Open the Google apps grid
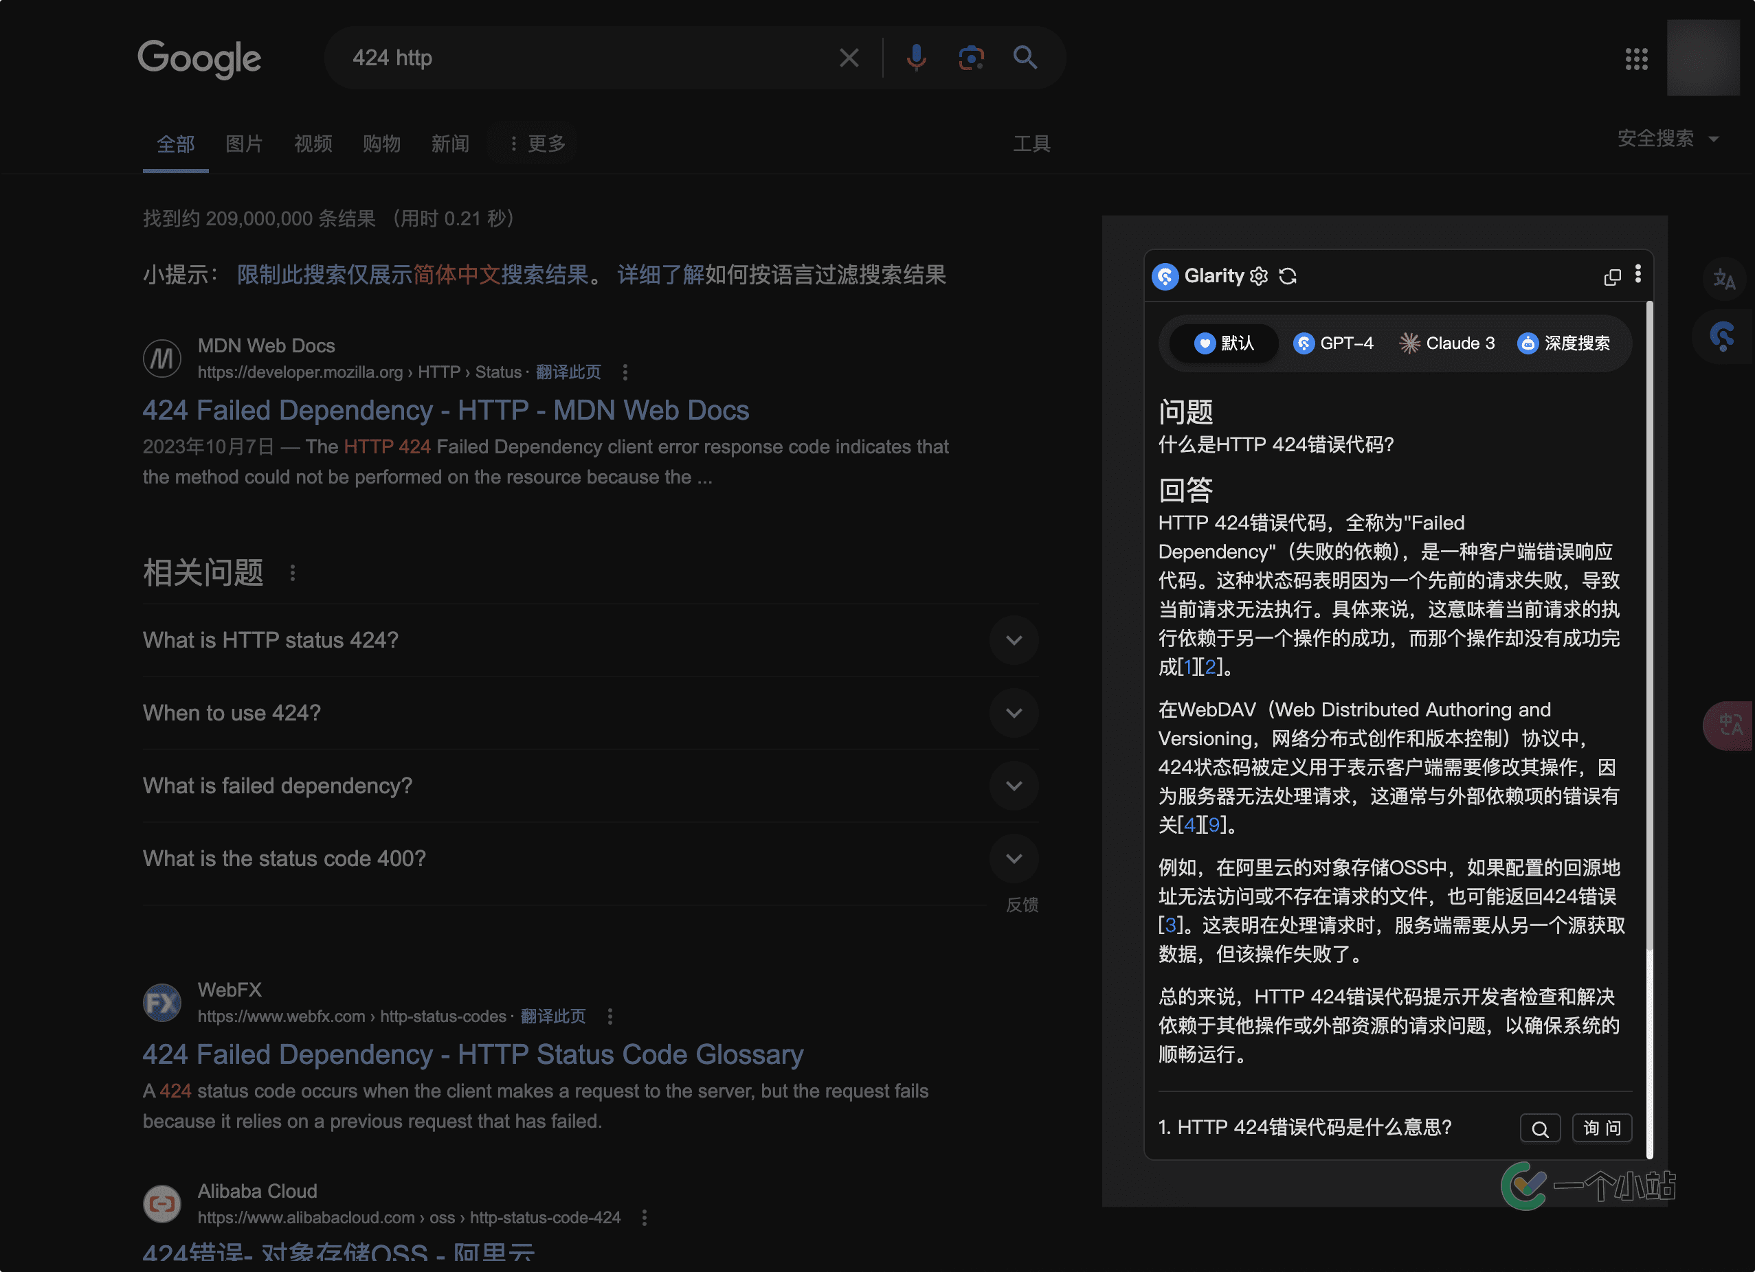The image size is (1755, 1272). [x=1636, y=59]
